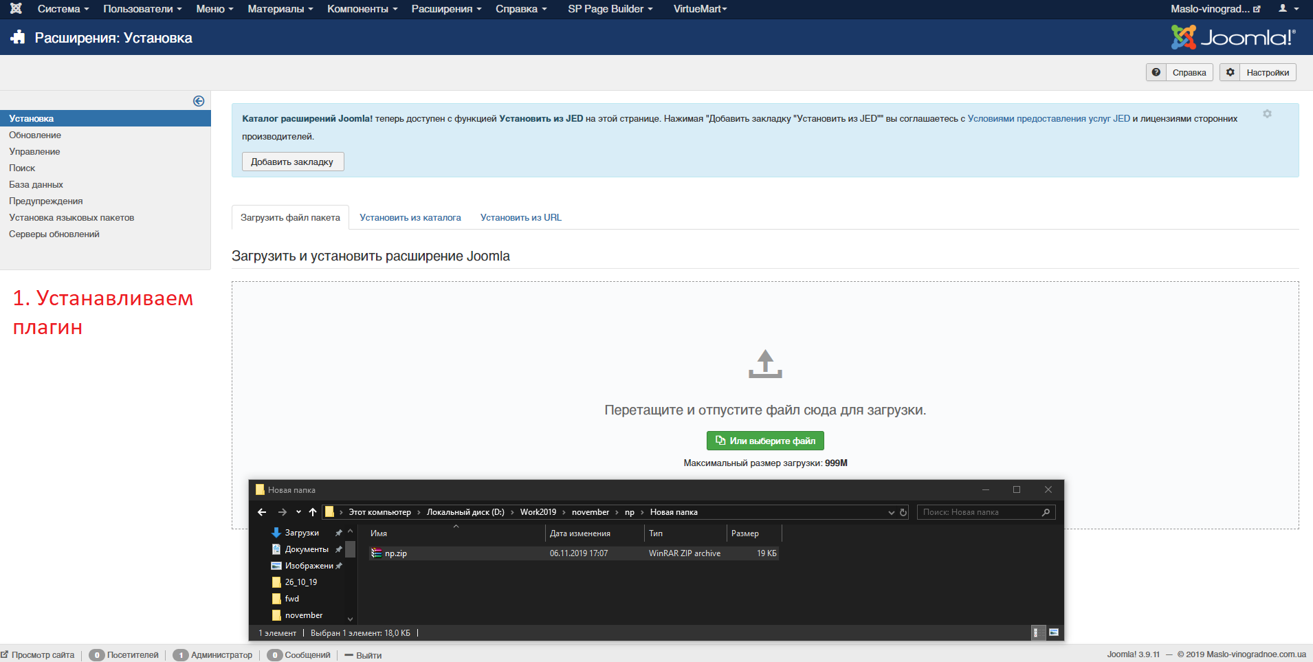Viewport: 1313px width, 662px height.
Task: Open the Настройки toolbar button
Action: (x=1258, y=72)
